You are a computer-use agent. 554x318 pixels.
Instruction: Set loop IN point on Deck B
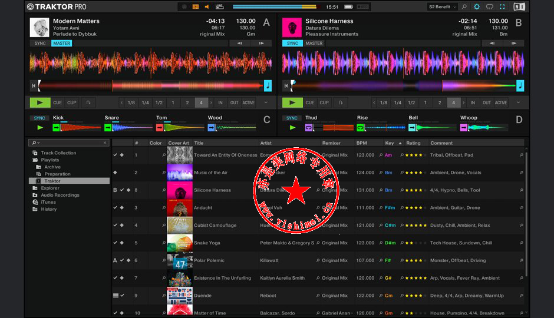tap(473, 102)
